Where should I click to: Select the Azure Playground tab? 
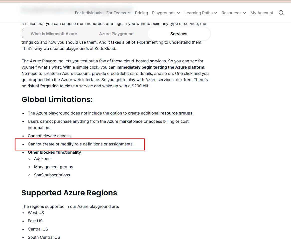(x=116, y=34)
